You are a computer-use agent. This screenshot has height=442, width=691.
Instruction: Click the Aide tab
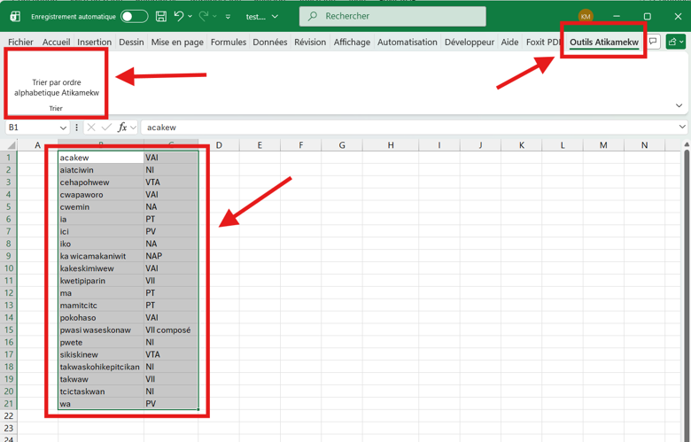(509, 43)
